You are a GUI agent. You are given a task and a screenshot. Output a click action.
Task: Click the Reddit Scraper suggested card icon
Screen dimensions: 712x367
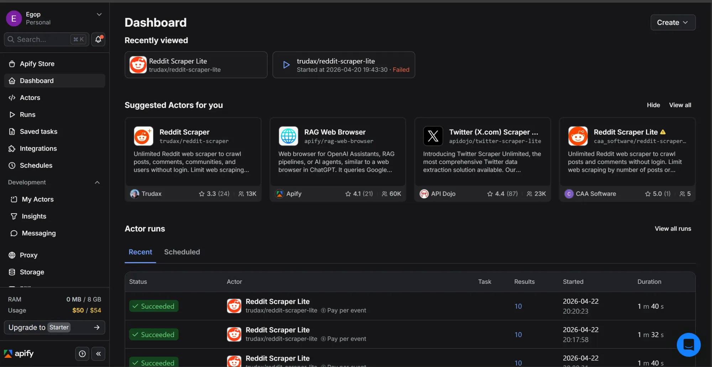143,136
